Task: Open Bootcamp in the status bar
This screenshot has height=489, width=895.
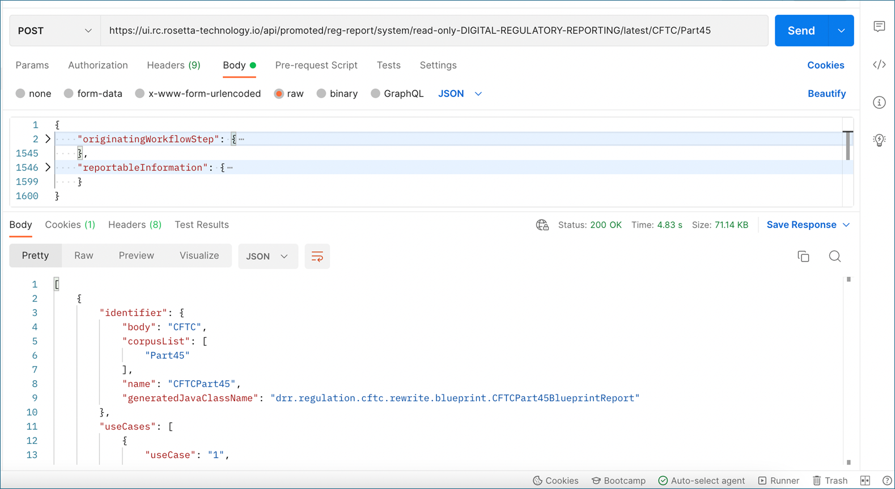Action: click(618, 481)
